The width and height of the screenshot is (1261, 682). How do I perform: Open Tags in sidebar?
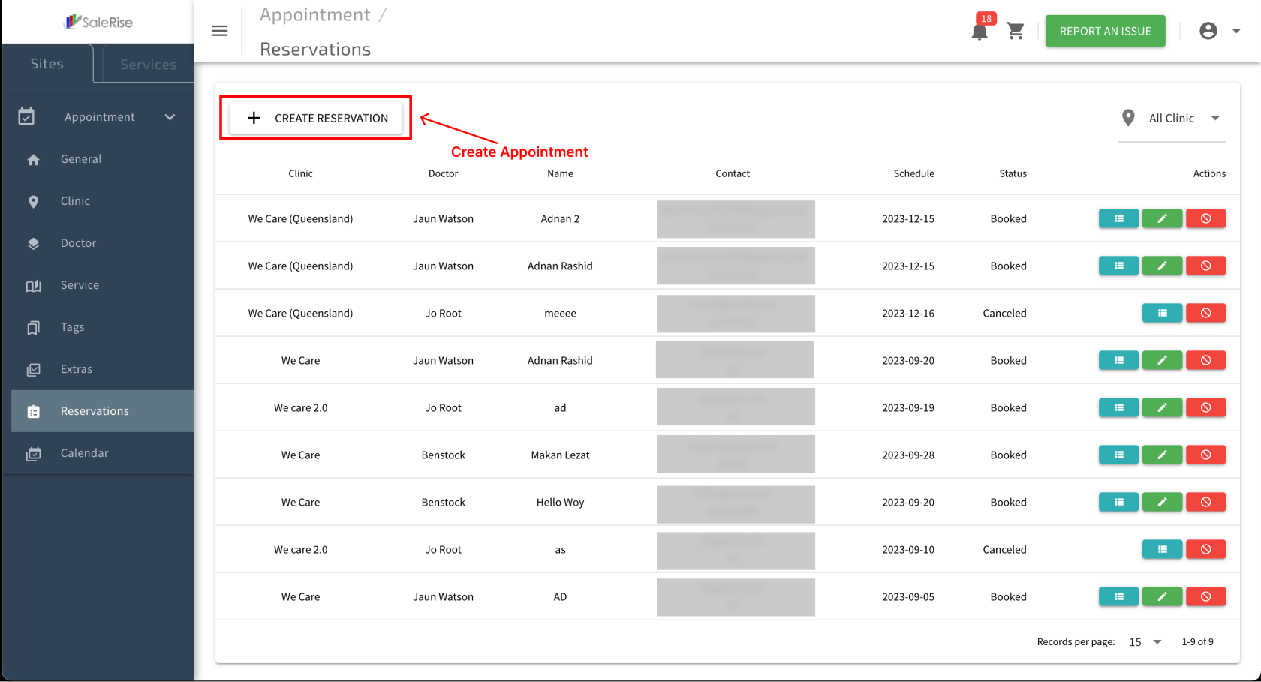(x=103, y=327)
